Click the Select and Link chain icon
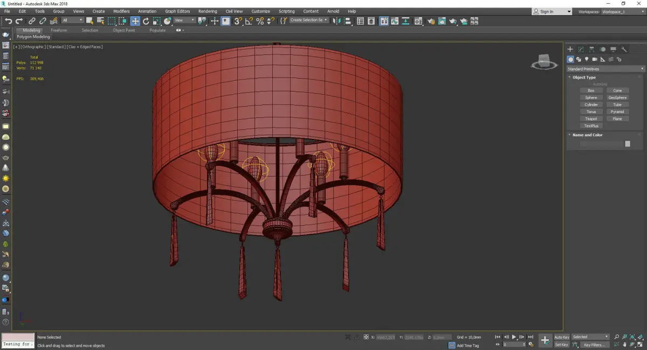 [32, 21]
